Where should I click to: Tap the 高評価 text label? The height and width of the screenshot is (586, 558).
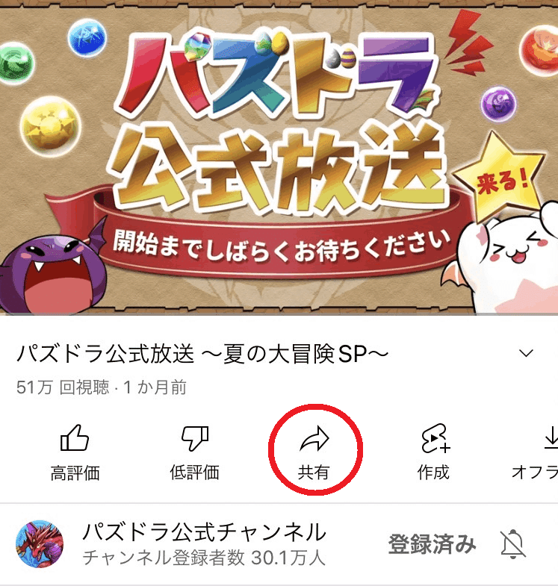75,473
